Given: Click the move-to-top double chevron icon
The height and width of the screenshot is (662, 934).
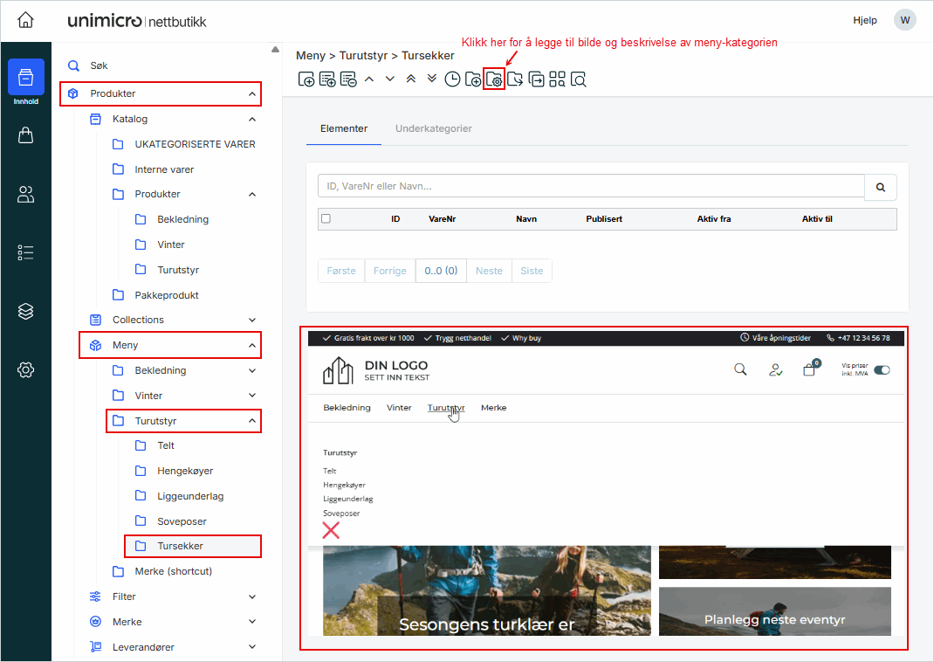Looking at the screenshot, I should point(410,79).
